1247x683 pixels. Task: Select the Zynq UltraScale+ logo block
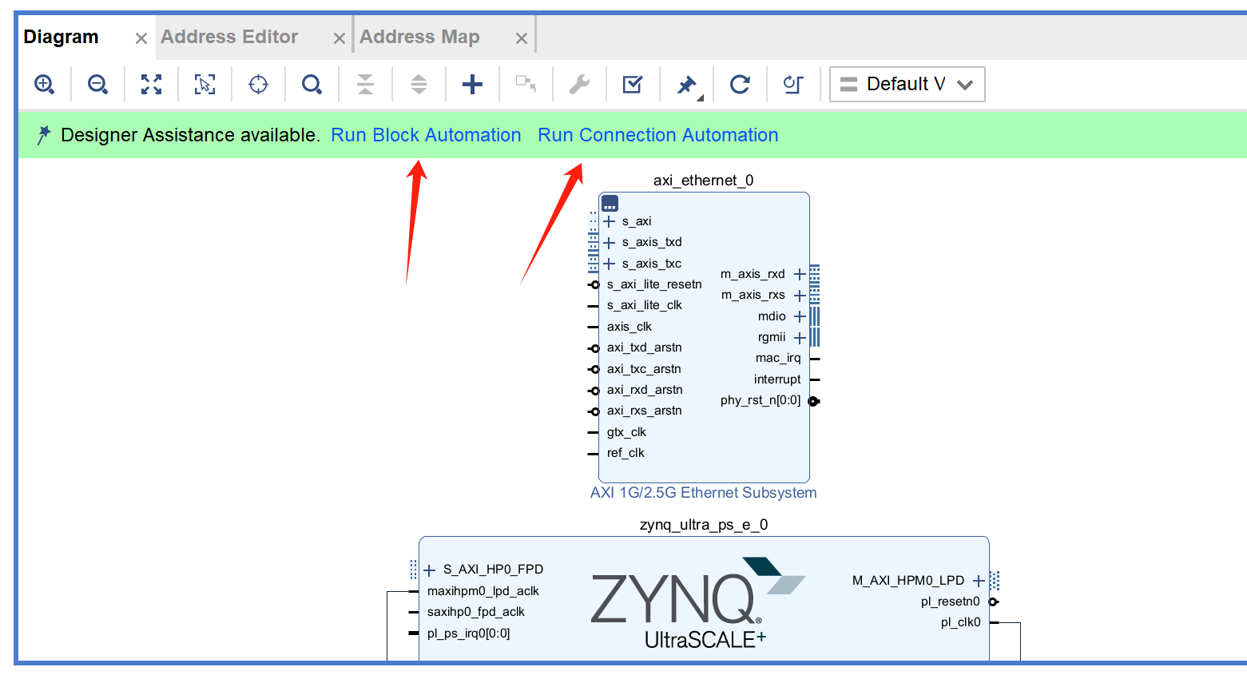click(x=698, y=603)
